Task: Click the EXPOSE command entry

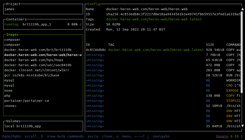Action: tap(233, 90)
